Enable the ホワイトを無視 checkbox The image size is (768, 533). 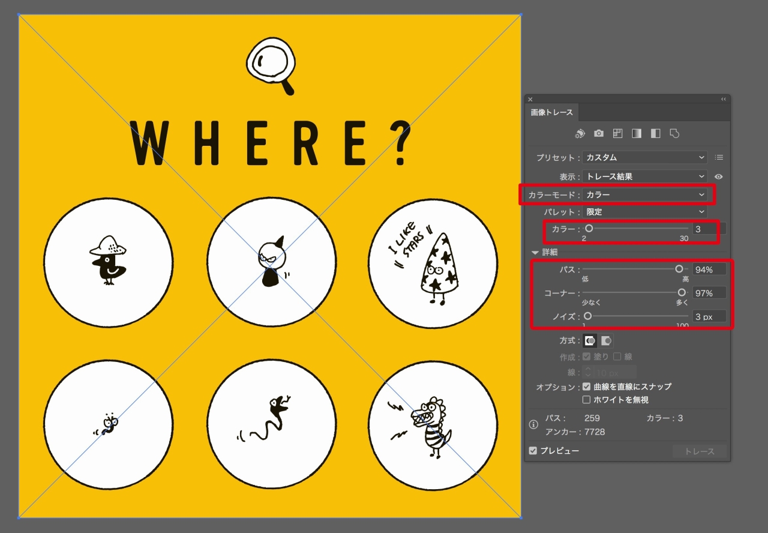(x=587, y=400)
